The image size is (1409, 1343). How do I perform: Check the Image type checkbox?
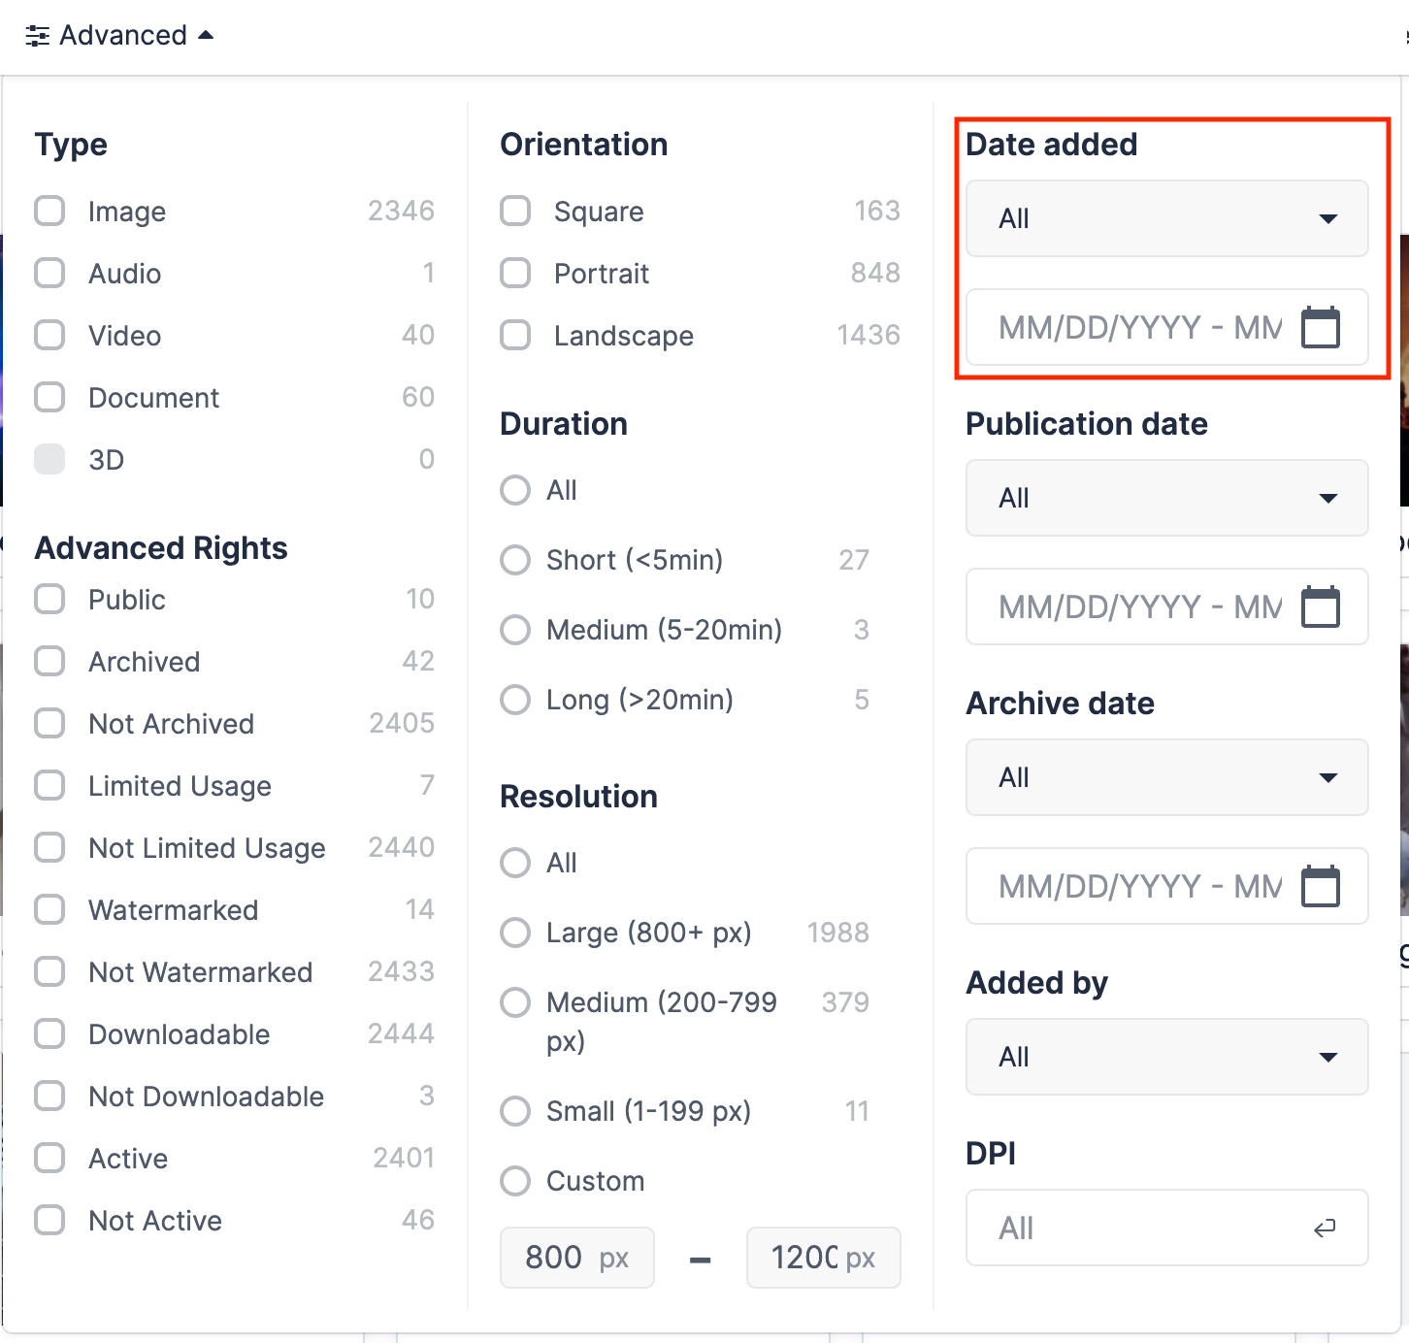[x=49, y=211]
